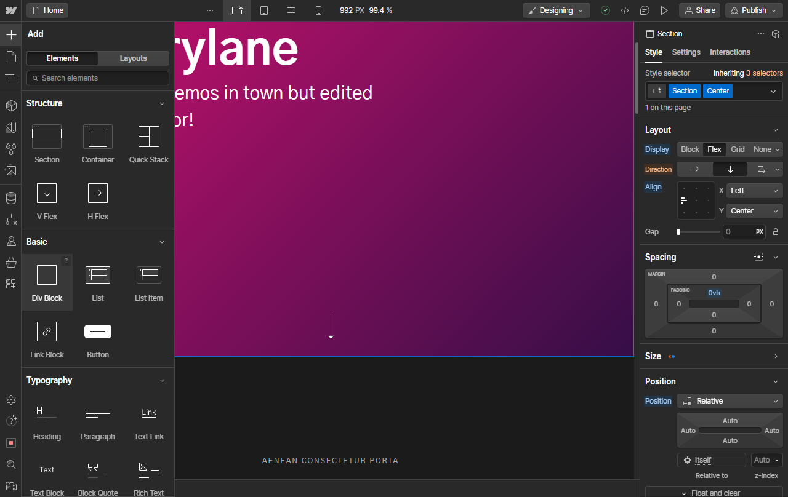Open the Designing mode dropdown
This screenshot has height=497, width=788.
557,10
